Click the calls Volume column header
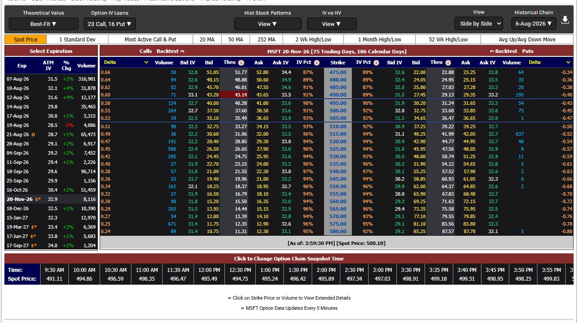Image resolution: width=578 pixels, height=323 pixels. coord(164,63)
